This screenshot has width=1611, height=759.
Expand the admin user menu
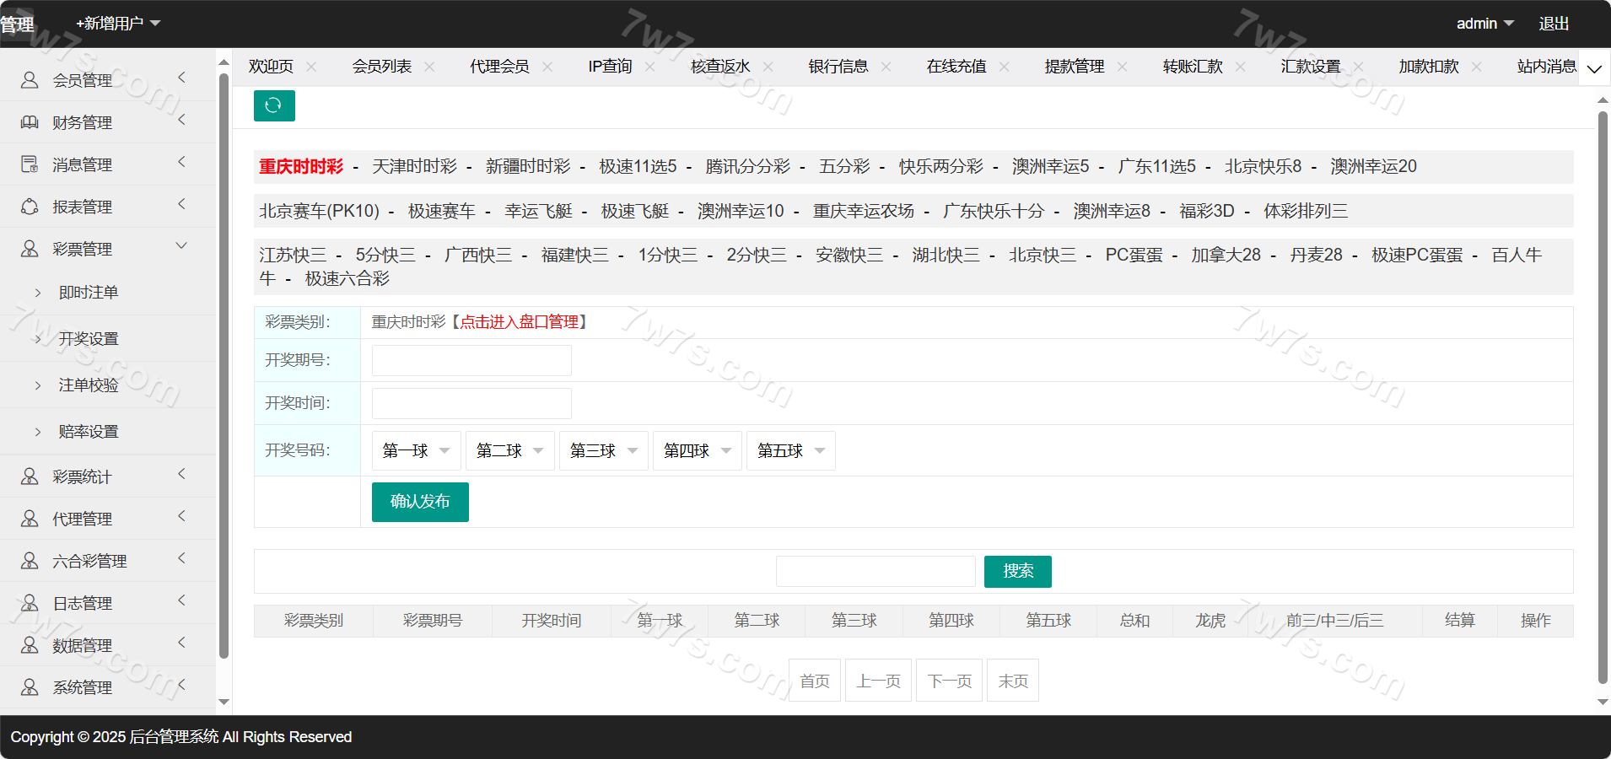tap(1484, 24)
